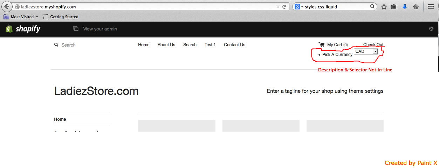Open the Contact Us navigation link
The height and width of the screenshot is (168, 439).
[x=234, y=45]
